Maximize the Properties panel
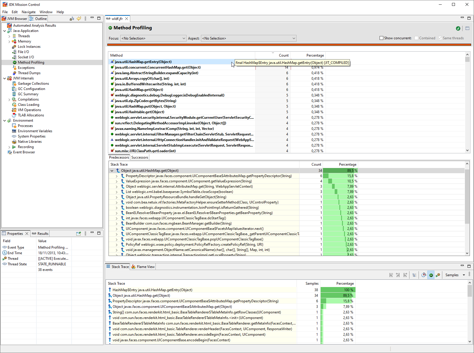 pyautogui.click(x=99, y=233)
